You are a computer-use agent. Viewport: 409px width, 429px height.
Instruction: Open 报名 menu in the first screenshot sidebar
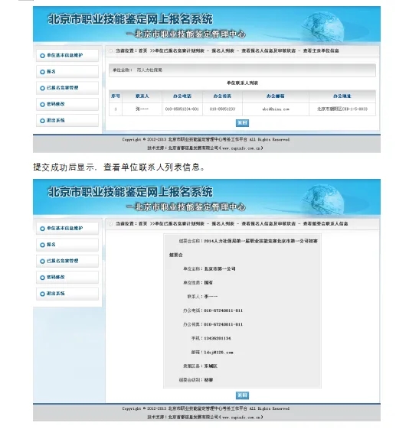(x=67, y=72)
